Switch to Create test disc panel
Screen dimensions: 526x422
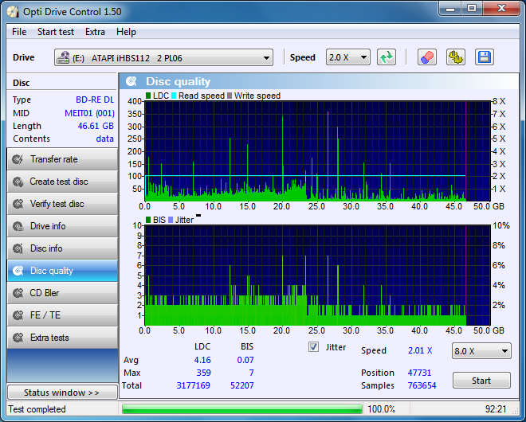tap(62, 182)
